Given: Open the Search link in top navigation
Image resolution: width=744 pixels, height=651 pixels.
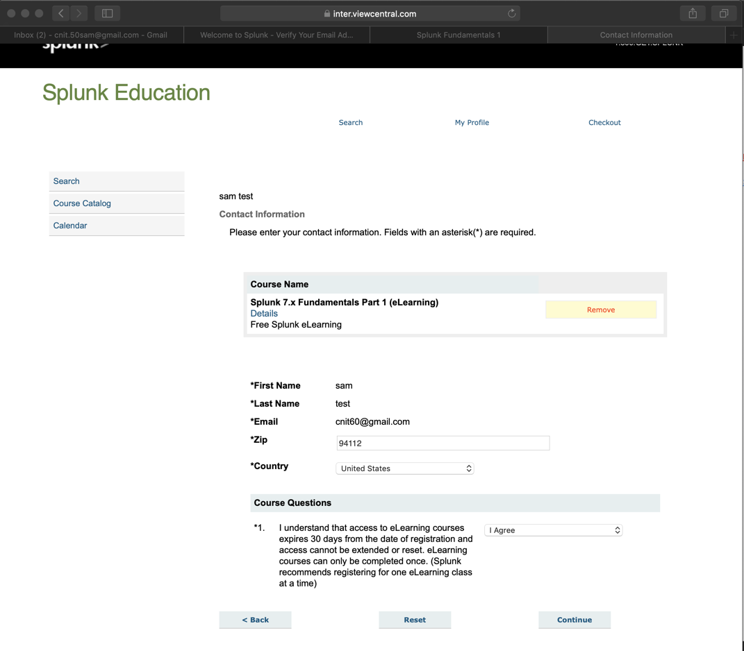Looking at the screenshot, I should point(351,122).
